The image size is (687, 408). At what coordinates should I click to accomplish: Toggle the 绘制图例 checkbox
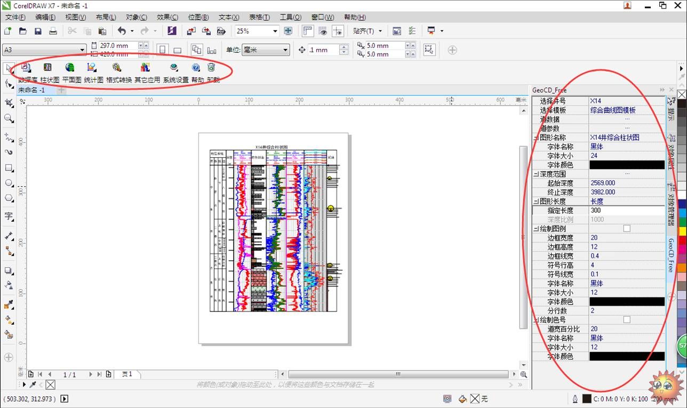(x=627, y=228)
